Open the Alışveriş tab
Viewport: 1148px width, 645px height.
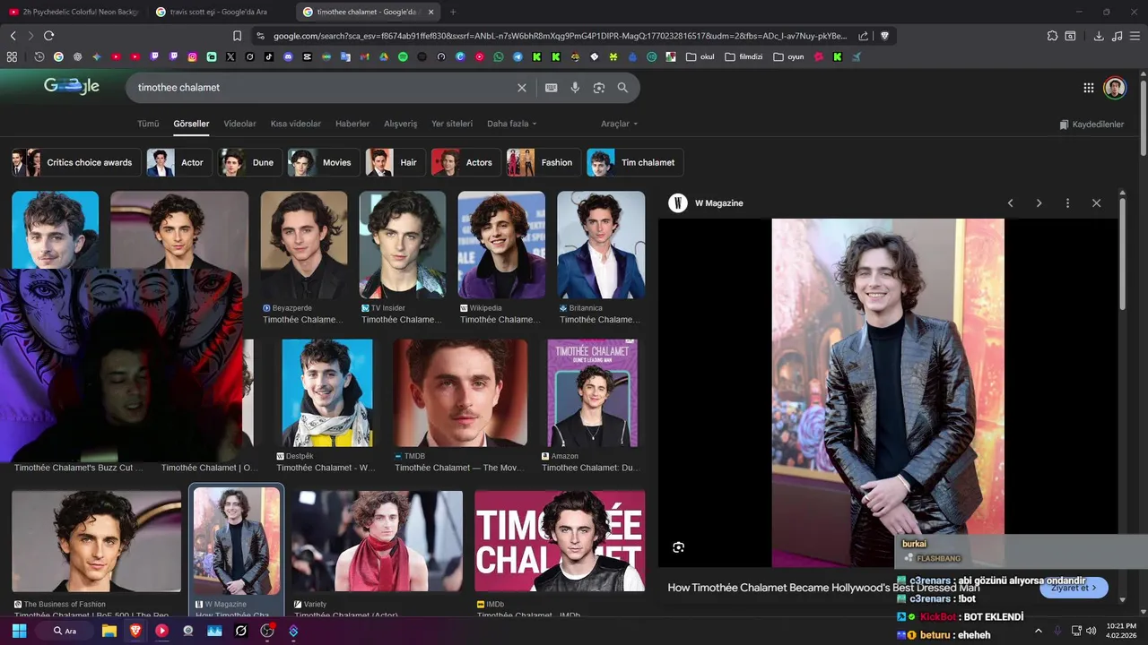tap(401, 124)
